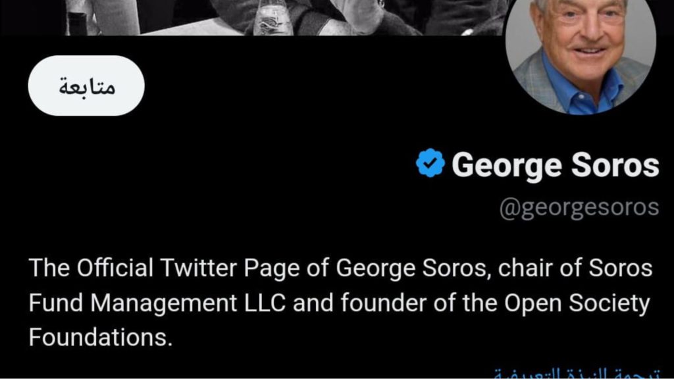Click the blue verified checkmark badge

coord(430,164)
